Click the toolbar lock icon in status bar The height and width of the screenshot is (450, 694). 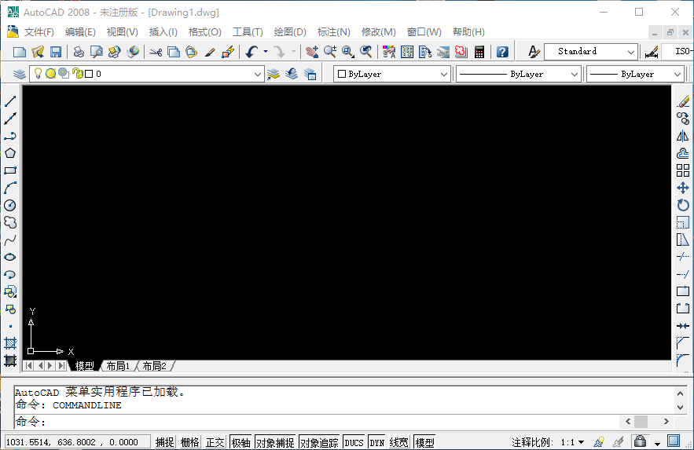pyautogui.click(x=640, y=441)
